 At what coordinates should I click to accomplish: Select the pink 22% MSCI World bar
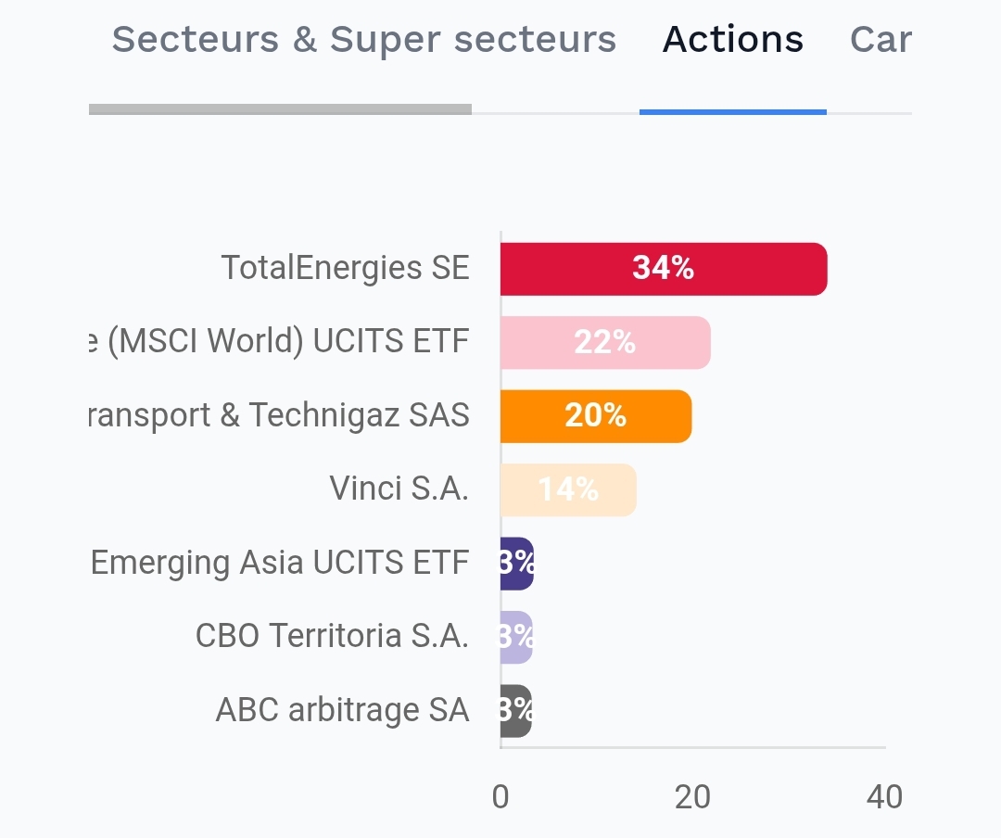(x=604, y=342)
